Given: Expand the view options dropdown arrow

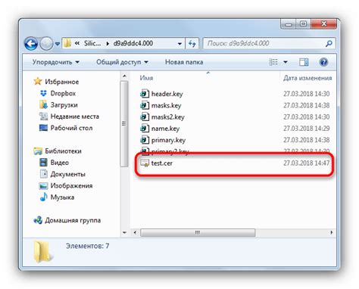Looking at the screenshot, I should coord(286,62).
